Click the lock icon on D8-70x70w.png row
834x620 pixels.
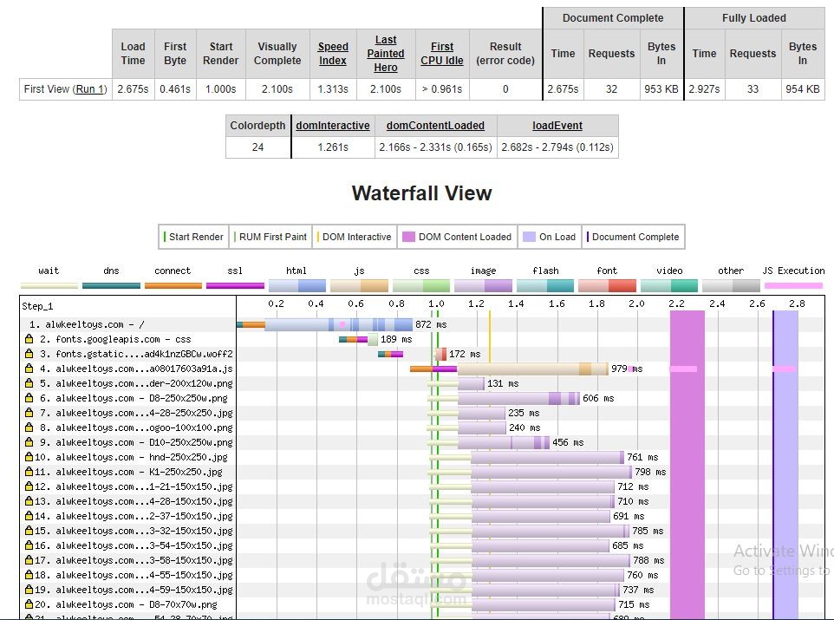29,604
